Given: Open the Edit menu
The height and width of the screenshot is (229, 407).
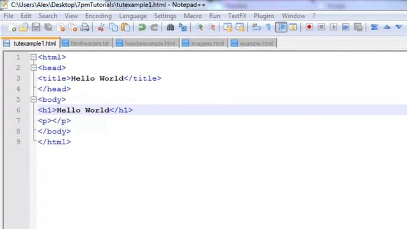Looking at the screenshot, I should [26, 16].
